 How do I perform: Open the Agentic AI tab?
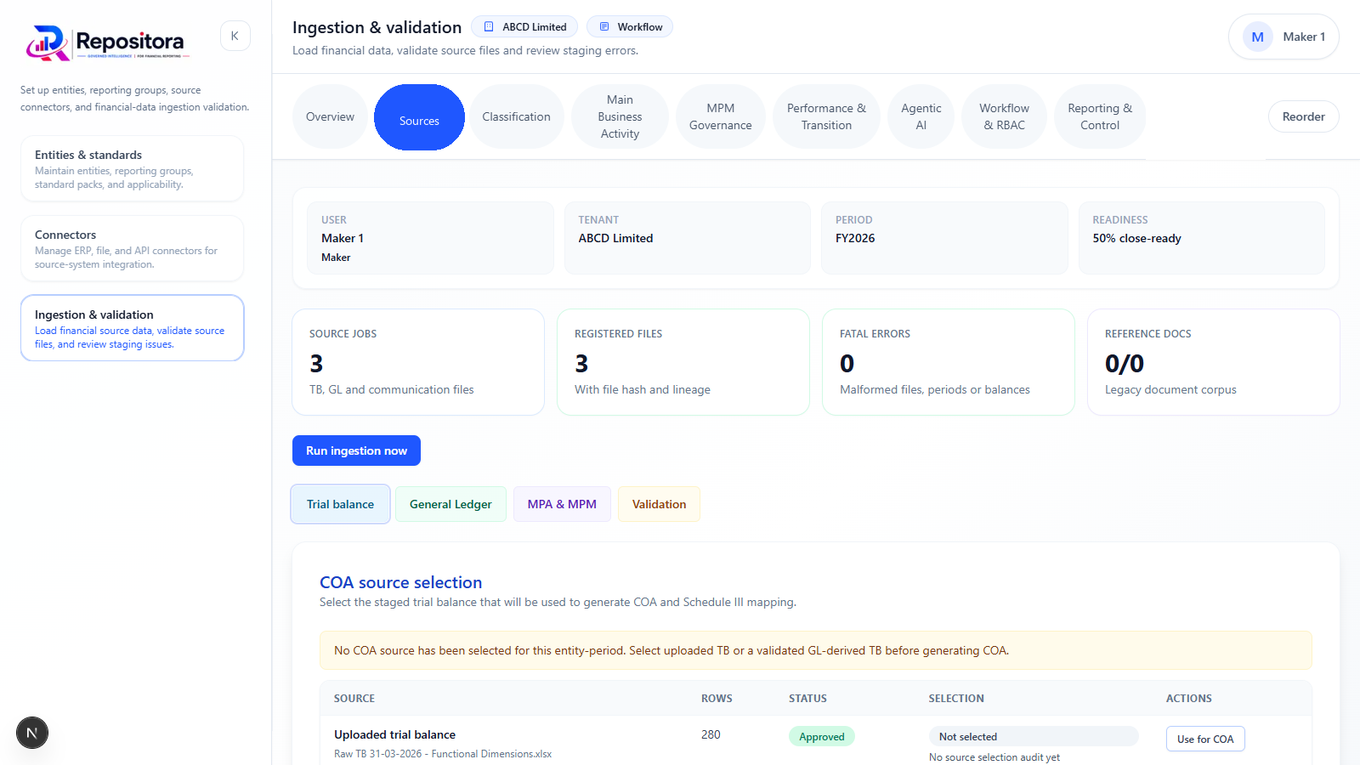pos(921,116)
